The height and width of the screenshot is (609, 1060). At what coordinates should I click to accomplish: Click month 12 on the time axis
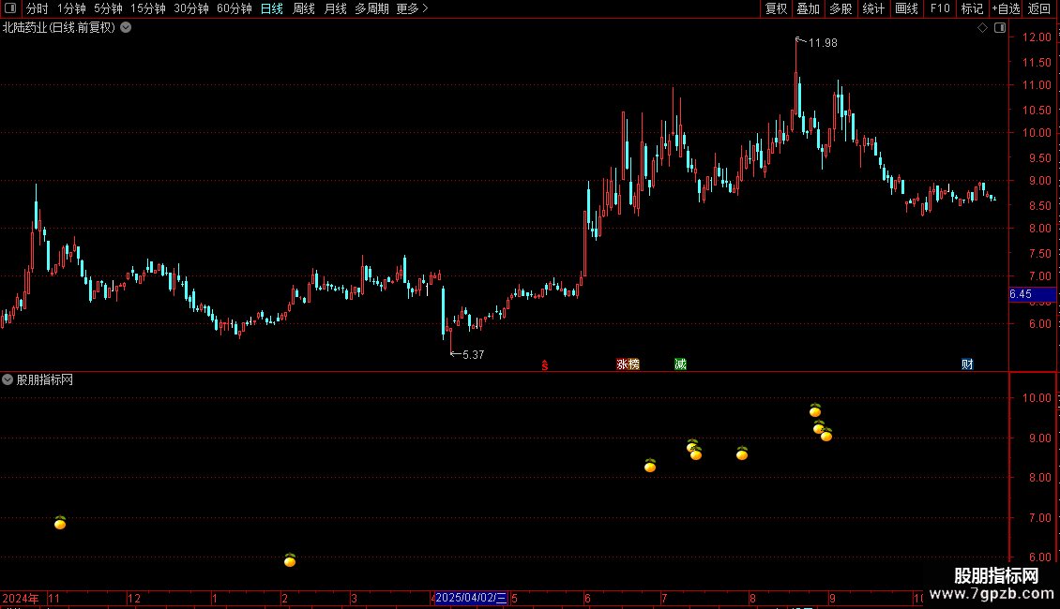point(134,598)
